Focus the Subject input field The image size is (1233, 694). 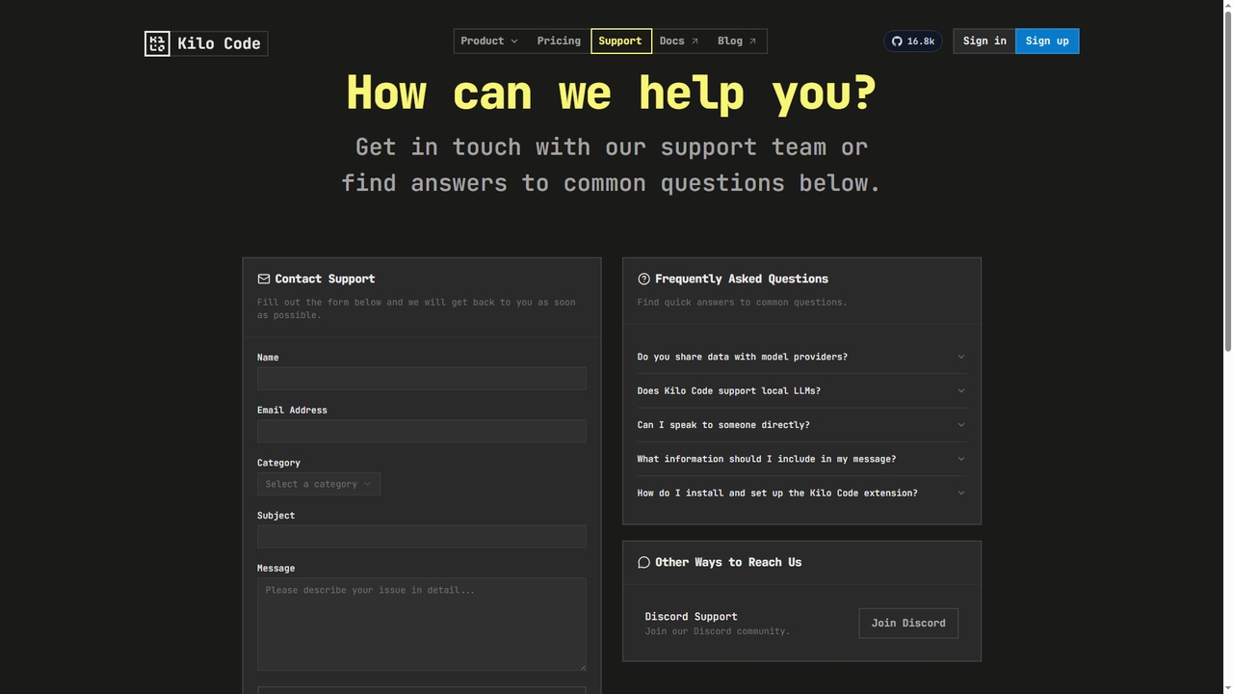point(421,537)
